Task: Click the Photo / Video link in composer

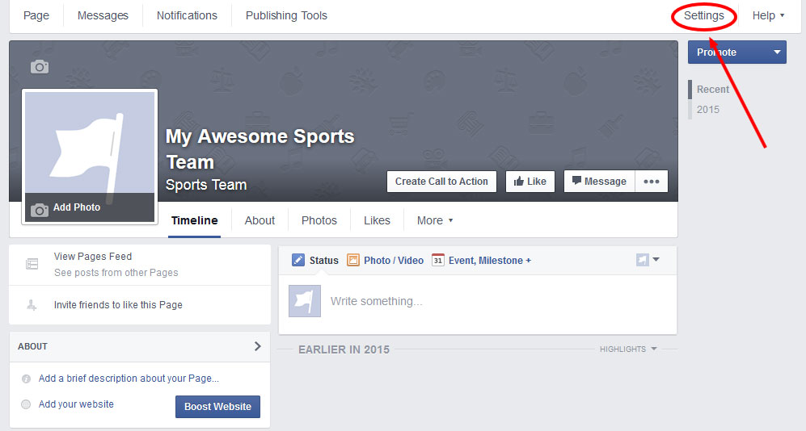Action: point(394,260)
